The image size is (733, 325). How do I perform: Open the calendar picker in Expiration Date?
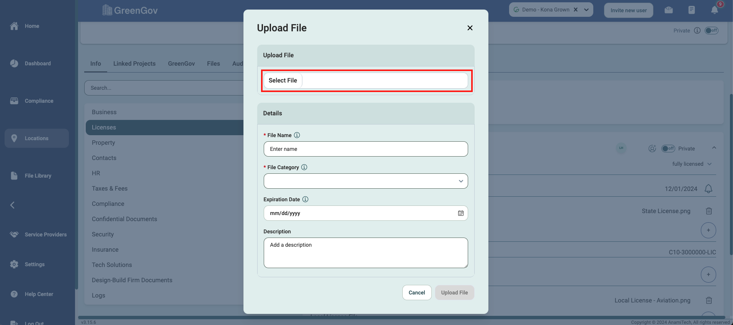point(461,213)
